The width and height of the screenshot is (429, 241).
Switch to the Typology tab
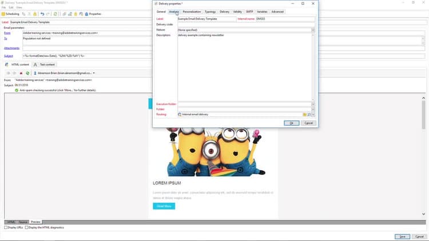210,12
